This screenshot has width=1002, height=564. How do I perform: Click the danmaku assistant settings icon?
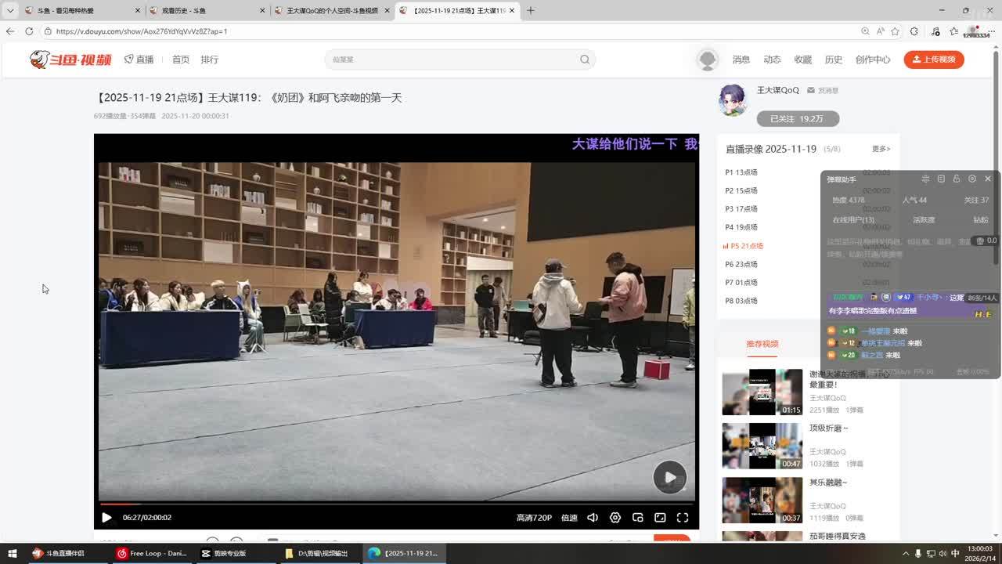coord(972,179)
